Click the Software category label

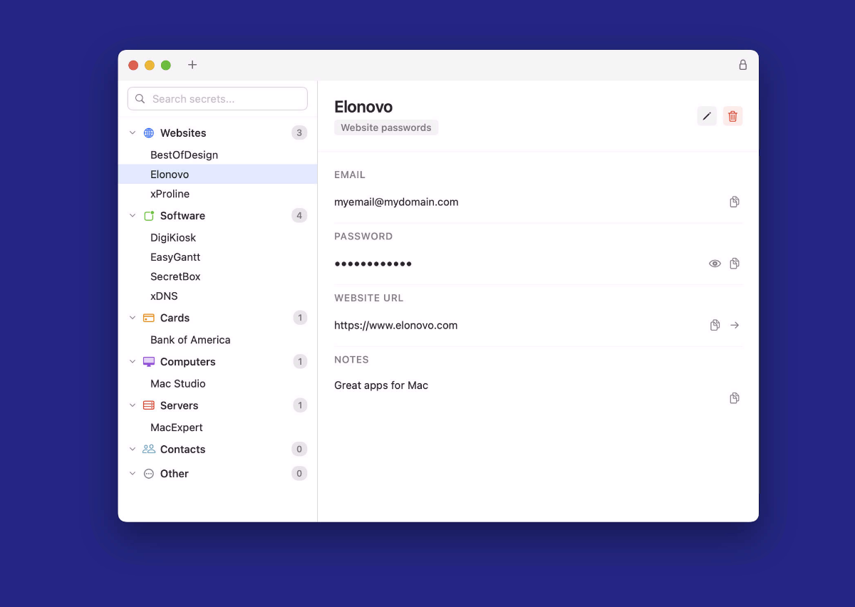tap(182, 216)
